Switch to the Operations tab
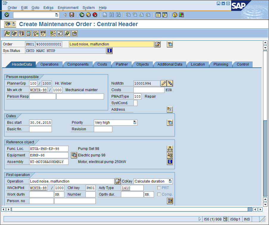Screen dimensions: 269x225 [x=49, y=64]
